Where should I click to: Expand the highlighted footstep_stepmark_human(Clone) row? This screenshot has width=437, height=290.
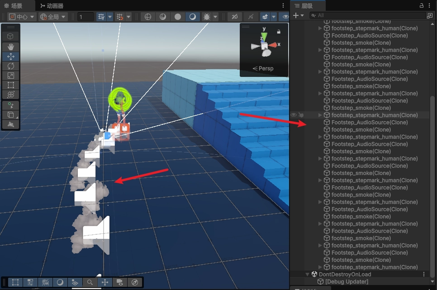[x=320, y=115]
